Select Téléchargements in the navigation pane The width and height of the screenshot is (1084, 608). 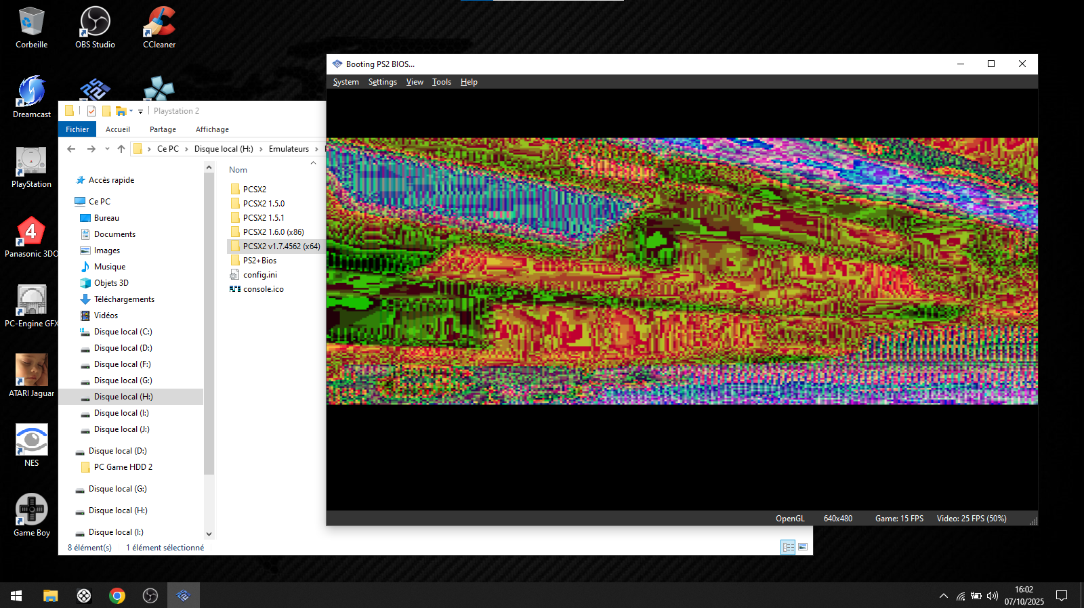tap(124, 299)
